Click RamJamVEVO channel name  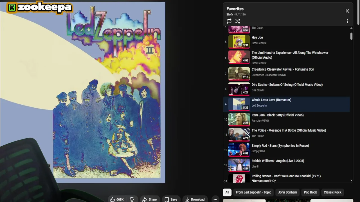[x=260, y=121]
